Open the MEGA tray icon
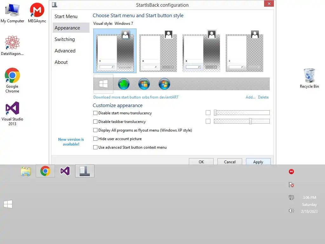Screen dimensions: 325x244 [x=291, y=172]
